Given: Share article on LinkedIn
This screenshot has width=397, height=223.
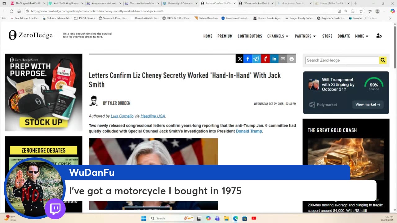Looking at the screenshot, I should pyautogui.click(x=274, y=59).
